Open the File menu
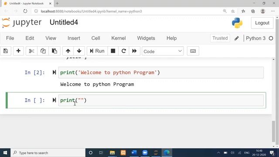The image size is (279, 157). click(x=10, y=38)
